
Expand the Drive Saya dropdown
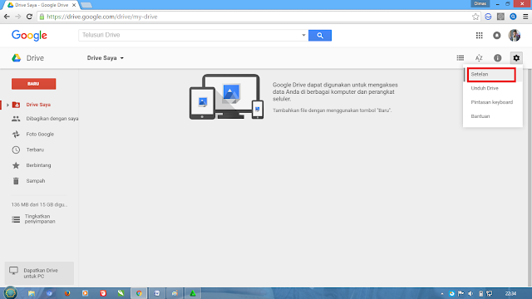(106, 58)
